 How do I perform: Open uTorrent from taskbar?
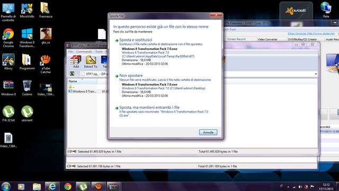pyautogui.click(x=83, y=186)
